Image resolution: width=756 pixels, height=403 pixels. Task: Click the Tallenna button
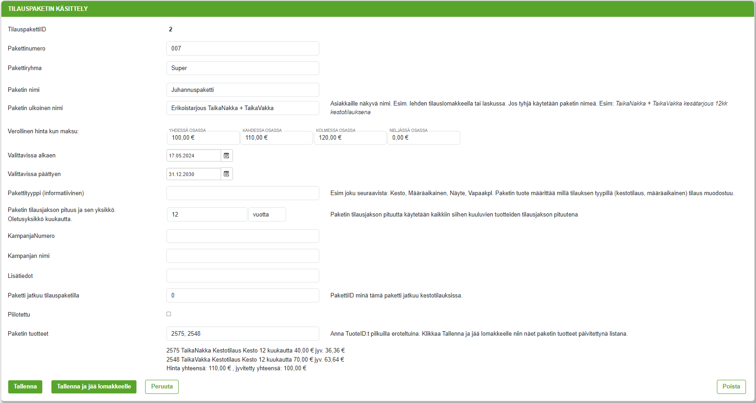point(25,387)
